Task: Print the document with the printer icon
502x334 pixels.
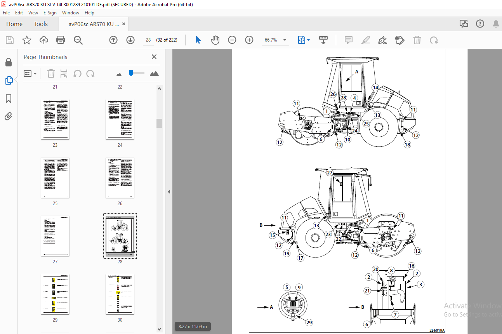Action: [61, 40]
